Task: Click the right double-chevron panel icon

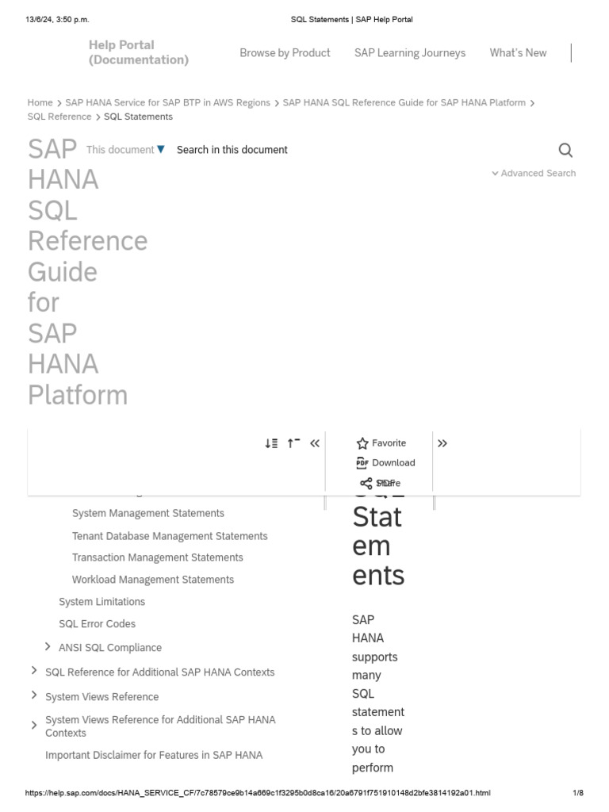Action: click(x=442, y=443)
